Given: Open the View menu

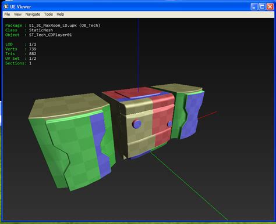Looking at the screenshot, I should coord(17,15).
